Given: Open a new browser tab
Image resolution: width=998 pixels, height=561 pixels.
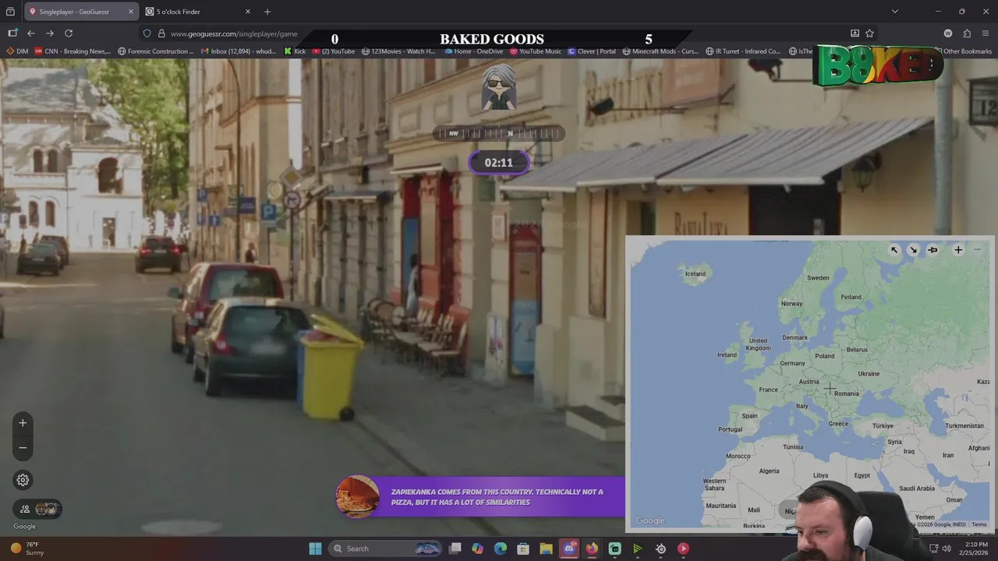Looking at the screenshot, I should click(267, 12).
